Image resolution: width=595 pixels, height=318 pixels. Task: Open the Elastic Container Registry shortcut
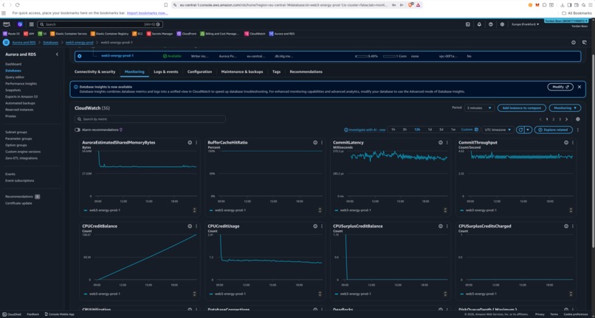110,34
